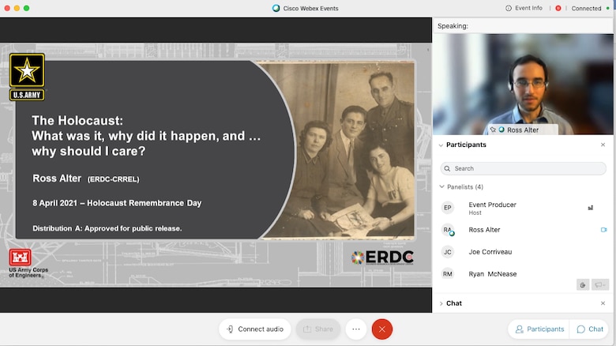Click the JC avatar icon
Image resolution: width=616 pixels, height=346 pixels.
[448, 252]
